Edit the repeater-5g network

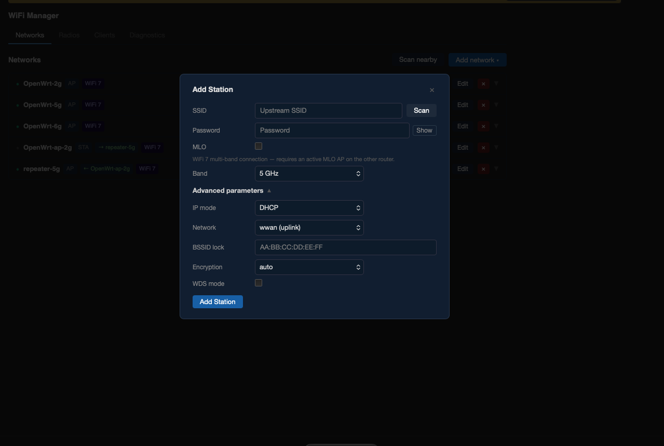463,169
